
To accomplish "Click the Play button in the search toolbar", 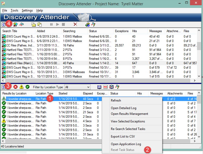I will pyautogui.click(x=57, y=24).
